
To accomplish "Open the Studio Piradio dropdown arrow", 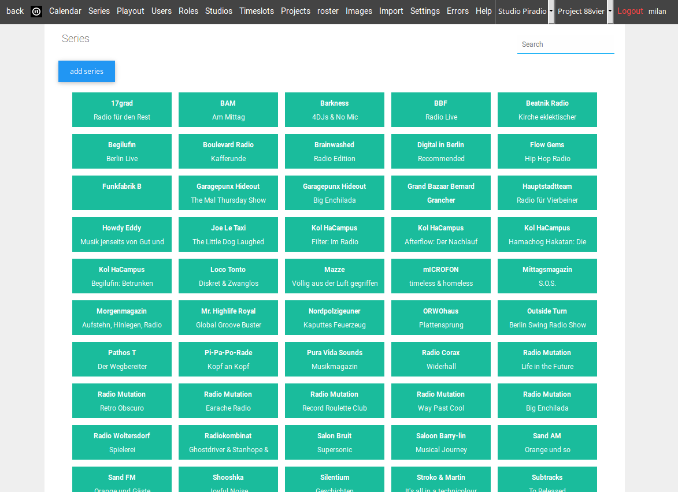I will [551, 12].
